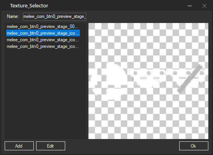
Task: Click dialog background between Edit and Ok
Action: point(122,146)
